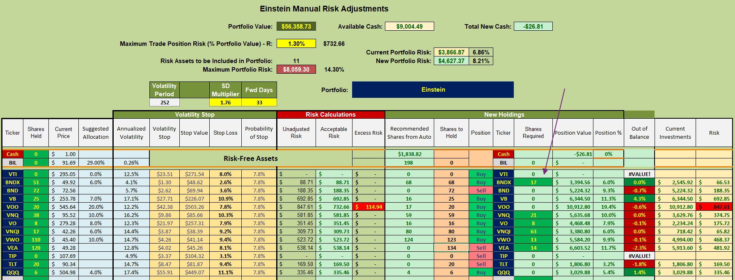Select the Out of Balance column header

click(639, 133)
